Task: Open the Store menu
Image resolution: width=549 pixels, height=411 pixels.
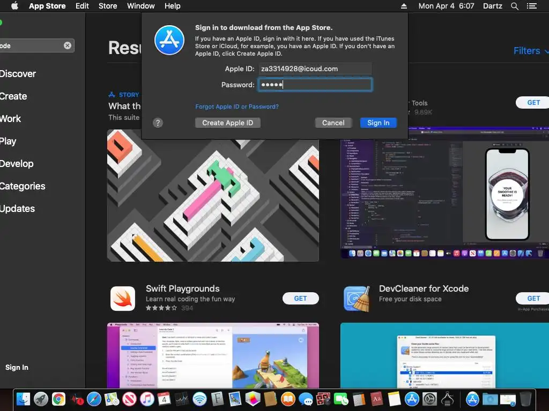Action: [108, 6]
